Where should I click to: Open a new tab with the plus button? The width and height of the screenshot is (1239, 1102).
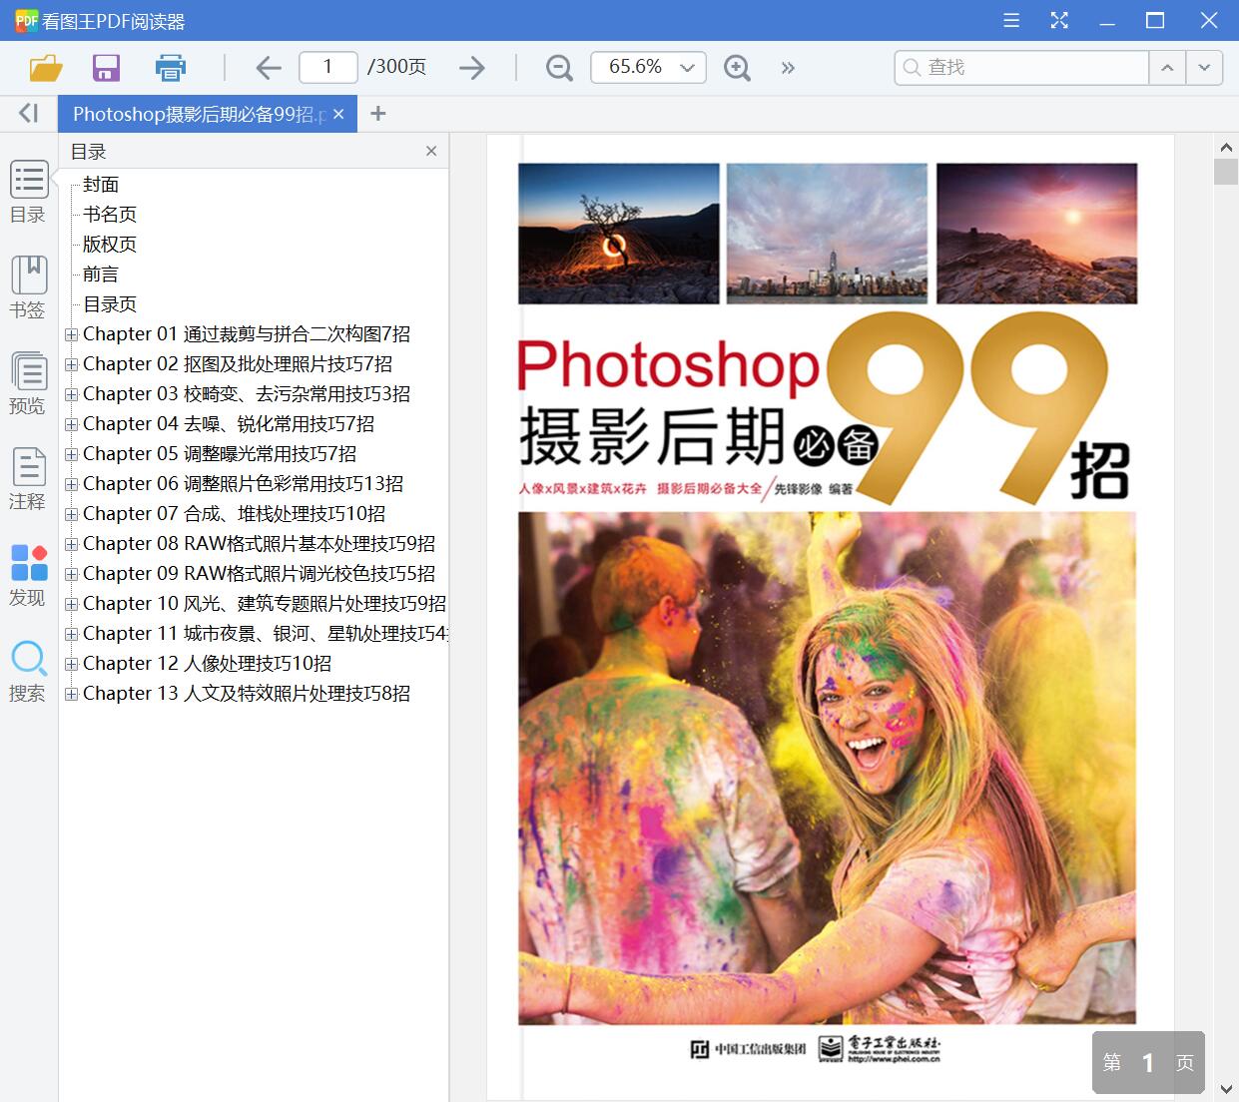(377, 113)
